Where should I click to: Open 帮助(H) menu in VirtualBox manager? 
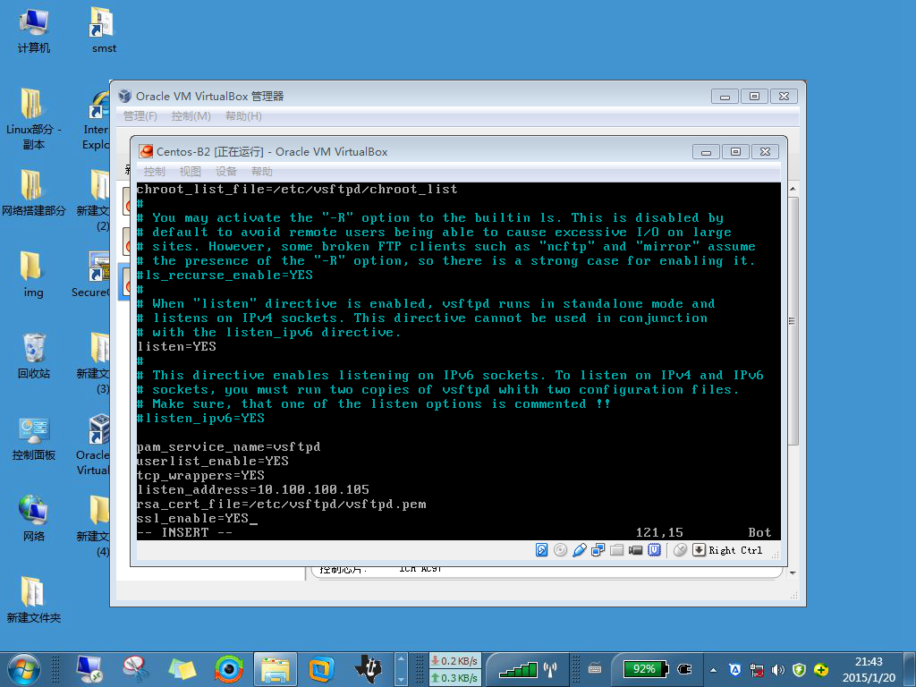pos(243,116)
